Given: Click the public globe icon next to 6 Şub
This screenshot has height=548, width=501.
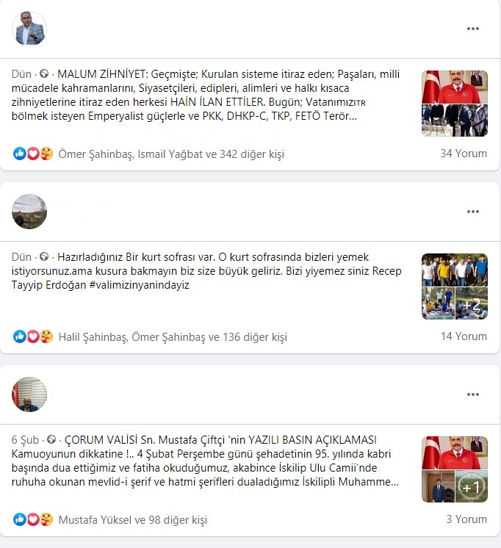Looking at the screenshot, I should 51,439.
